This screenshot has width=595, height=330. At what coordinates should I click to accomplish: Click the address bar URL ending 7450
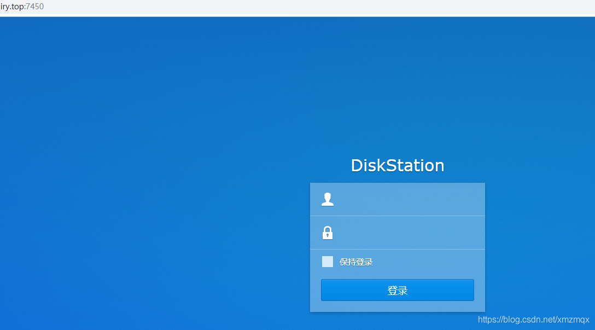22,7
